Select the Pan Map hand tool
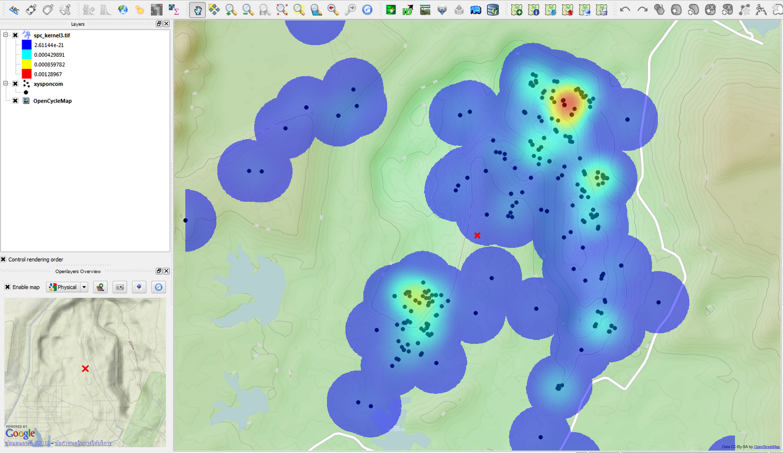 (197, 9)
